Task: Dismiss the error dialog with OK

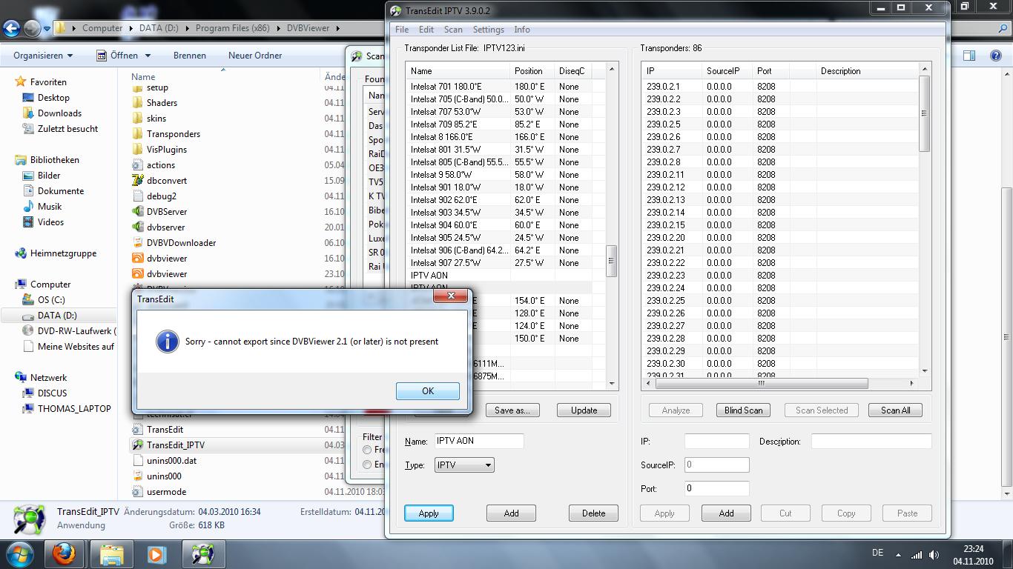Action: click(428, 391)
